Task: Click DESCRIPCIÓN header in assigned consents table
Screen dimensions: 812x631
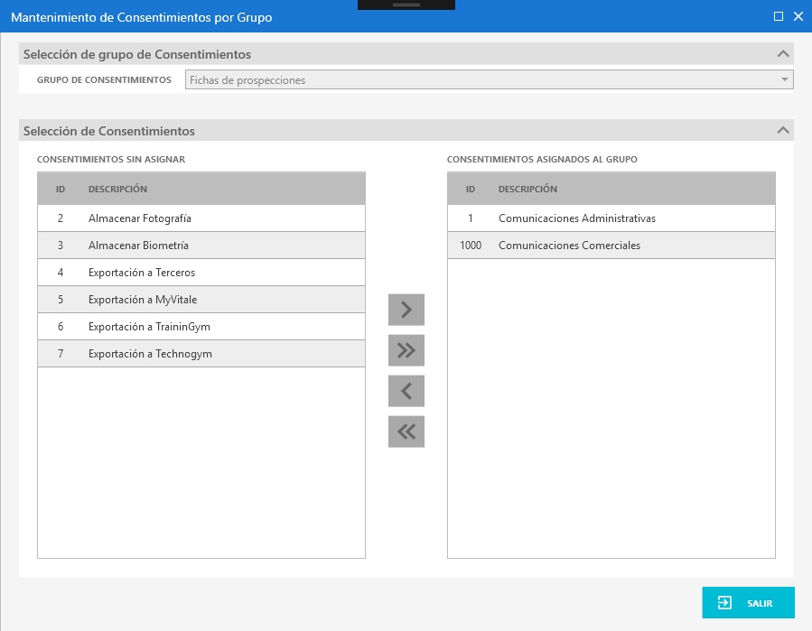Action: point(527,189)
